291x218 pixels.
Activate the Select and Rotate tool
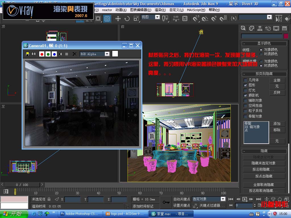pyautogui.click(x=127, y=18)
